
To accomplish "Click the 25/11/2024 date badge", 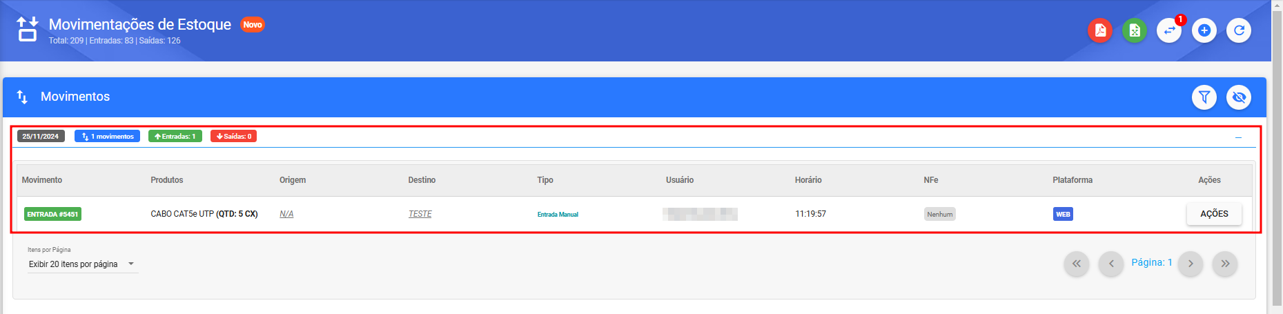I will pos(41,137).
